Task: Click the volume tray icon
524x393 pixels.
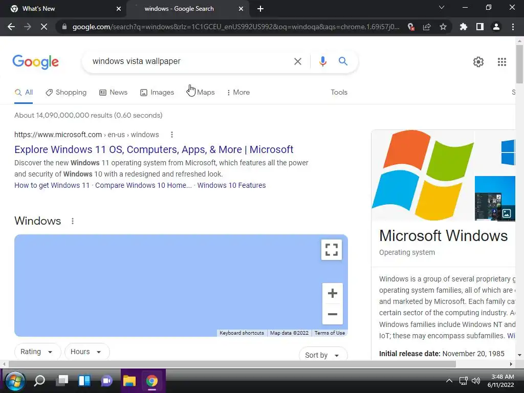Action: tap(475, 381)
